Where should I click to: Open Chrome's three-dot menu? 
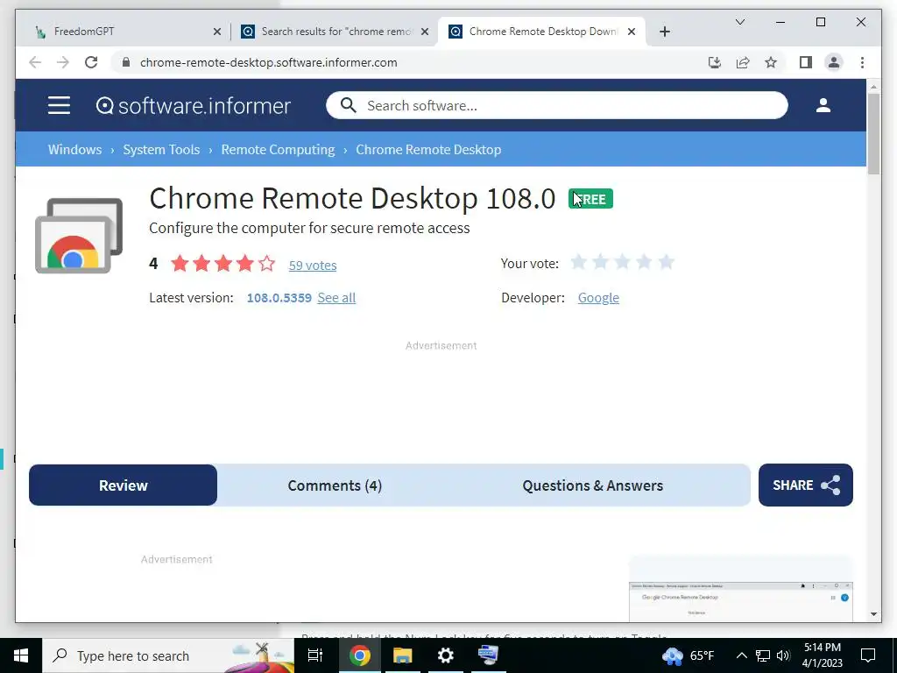862,62
